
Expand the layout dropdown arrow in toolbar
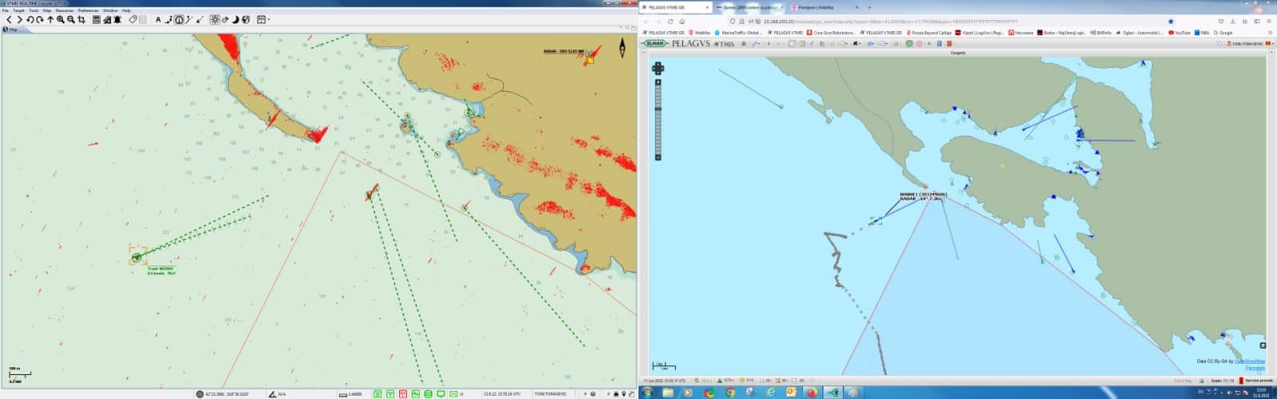(x=269, y=20)
